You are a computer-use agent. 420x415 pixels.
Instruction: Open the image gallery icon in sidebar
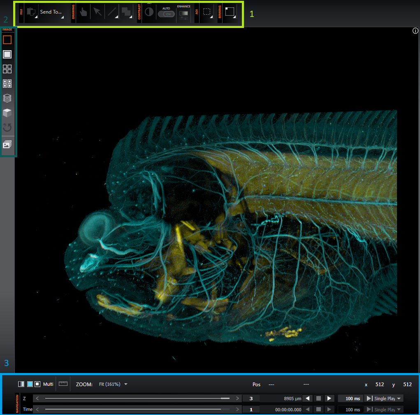coord(7,145)
